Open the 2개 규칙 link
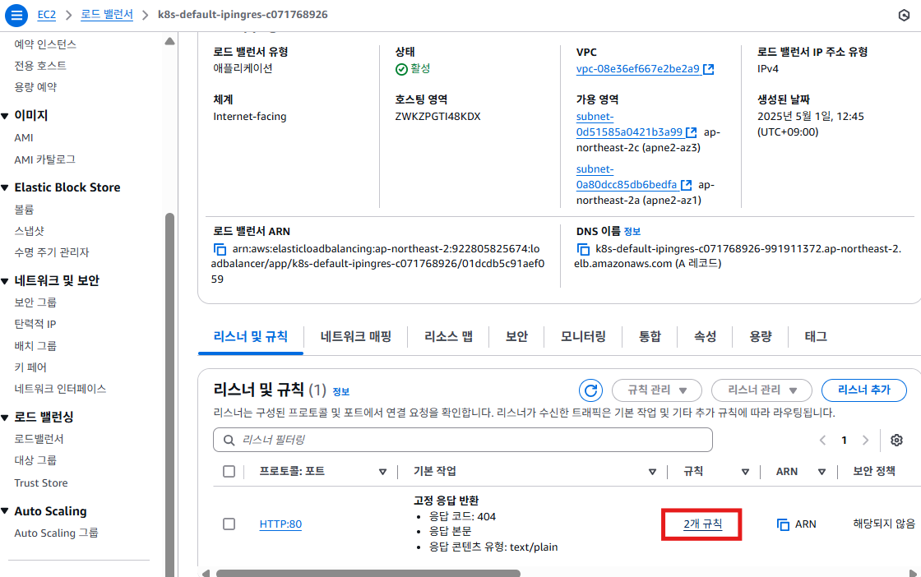The image size is (921, 577). tap(702, 524)
